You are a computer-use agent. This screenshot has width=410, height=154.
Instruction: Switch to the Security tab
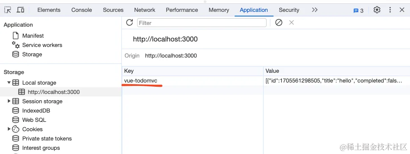coord(289,10)
